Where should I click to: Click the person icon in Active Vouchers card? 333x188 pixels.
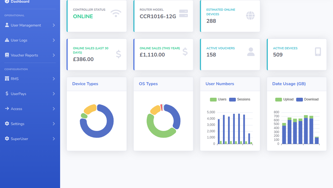(x=251, y=52)
